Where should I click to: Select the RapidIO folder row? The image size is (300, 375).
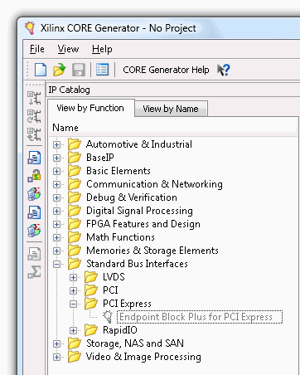[x=111, y=330]
